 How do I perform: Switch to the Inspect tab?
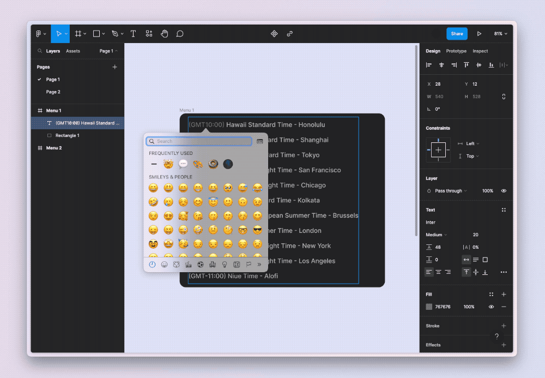pos(480,51)
